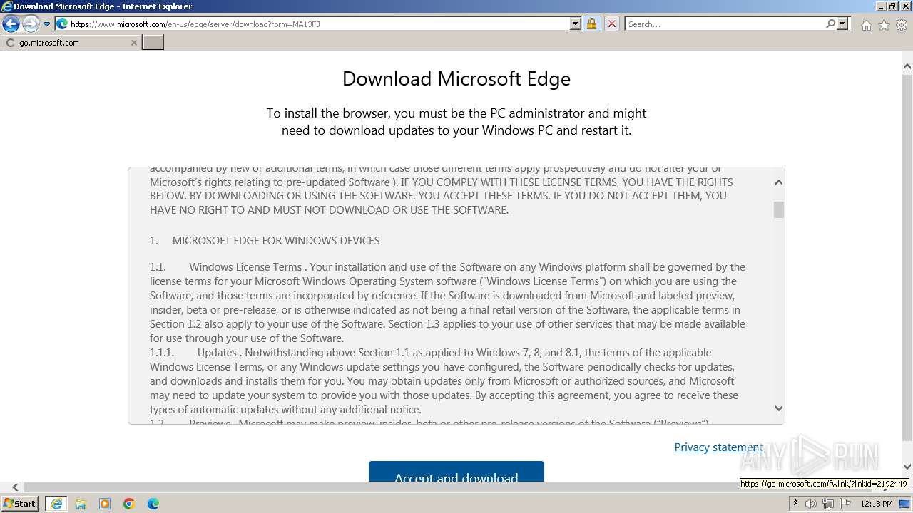Viewport: 913px width, 513px height.
Task: Open the lock security report icon
Action: (591, 24)
